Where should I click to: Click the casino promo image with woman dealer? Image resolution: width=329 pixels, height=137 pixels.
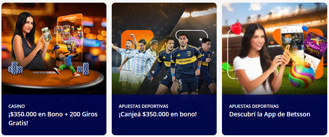[x=54, y=49]
